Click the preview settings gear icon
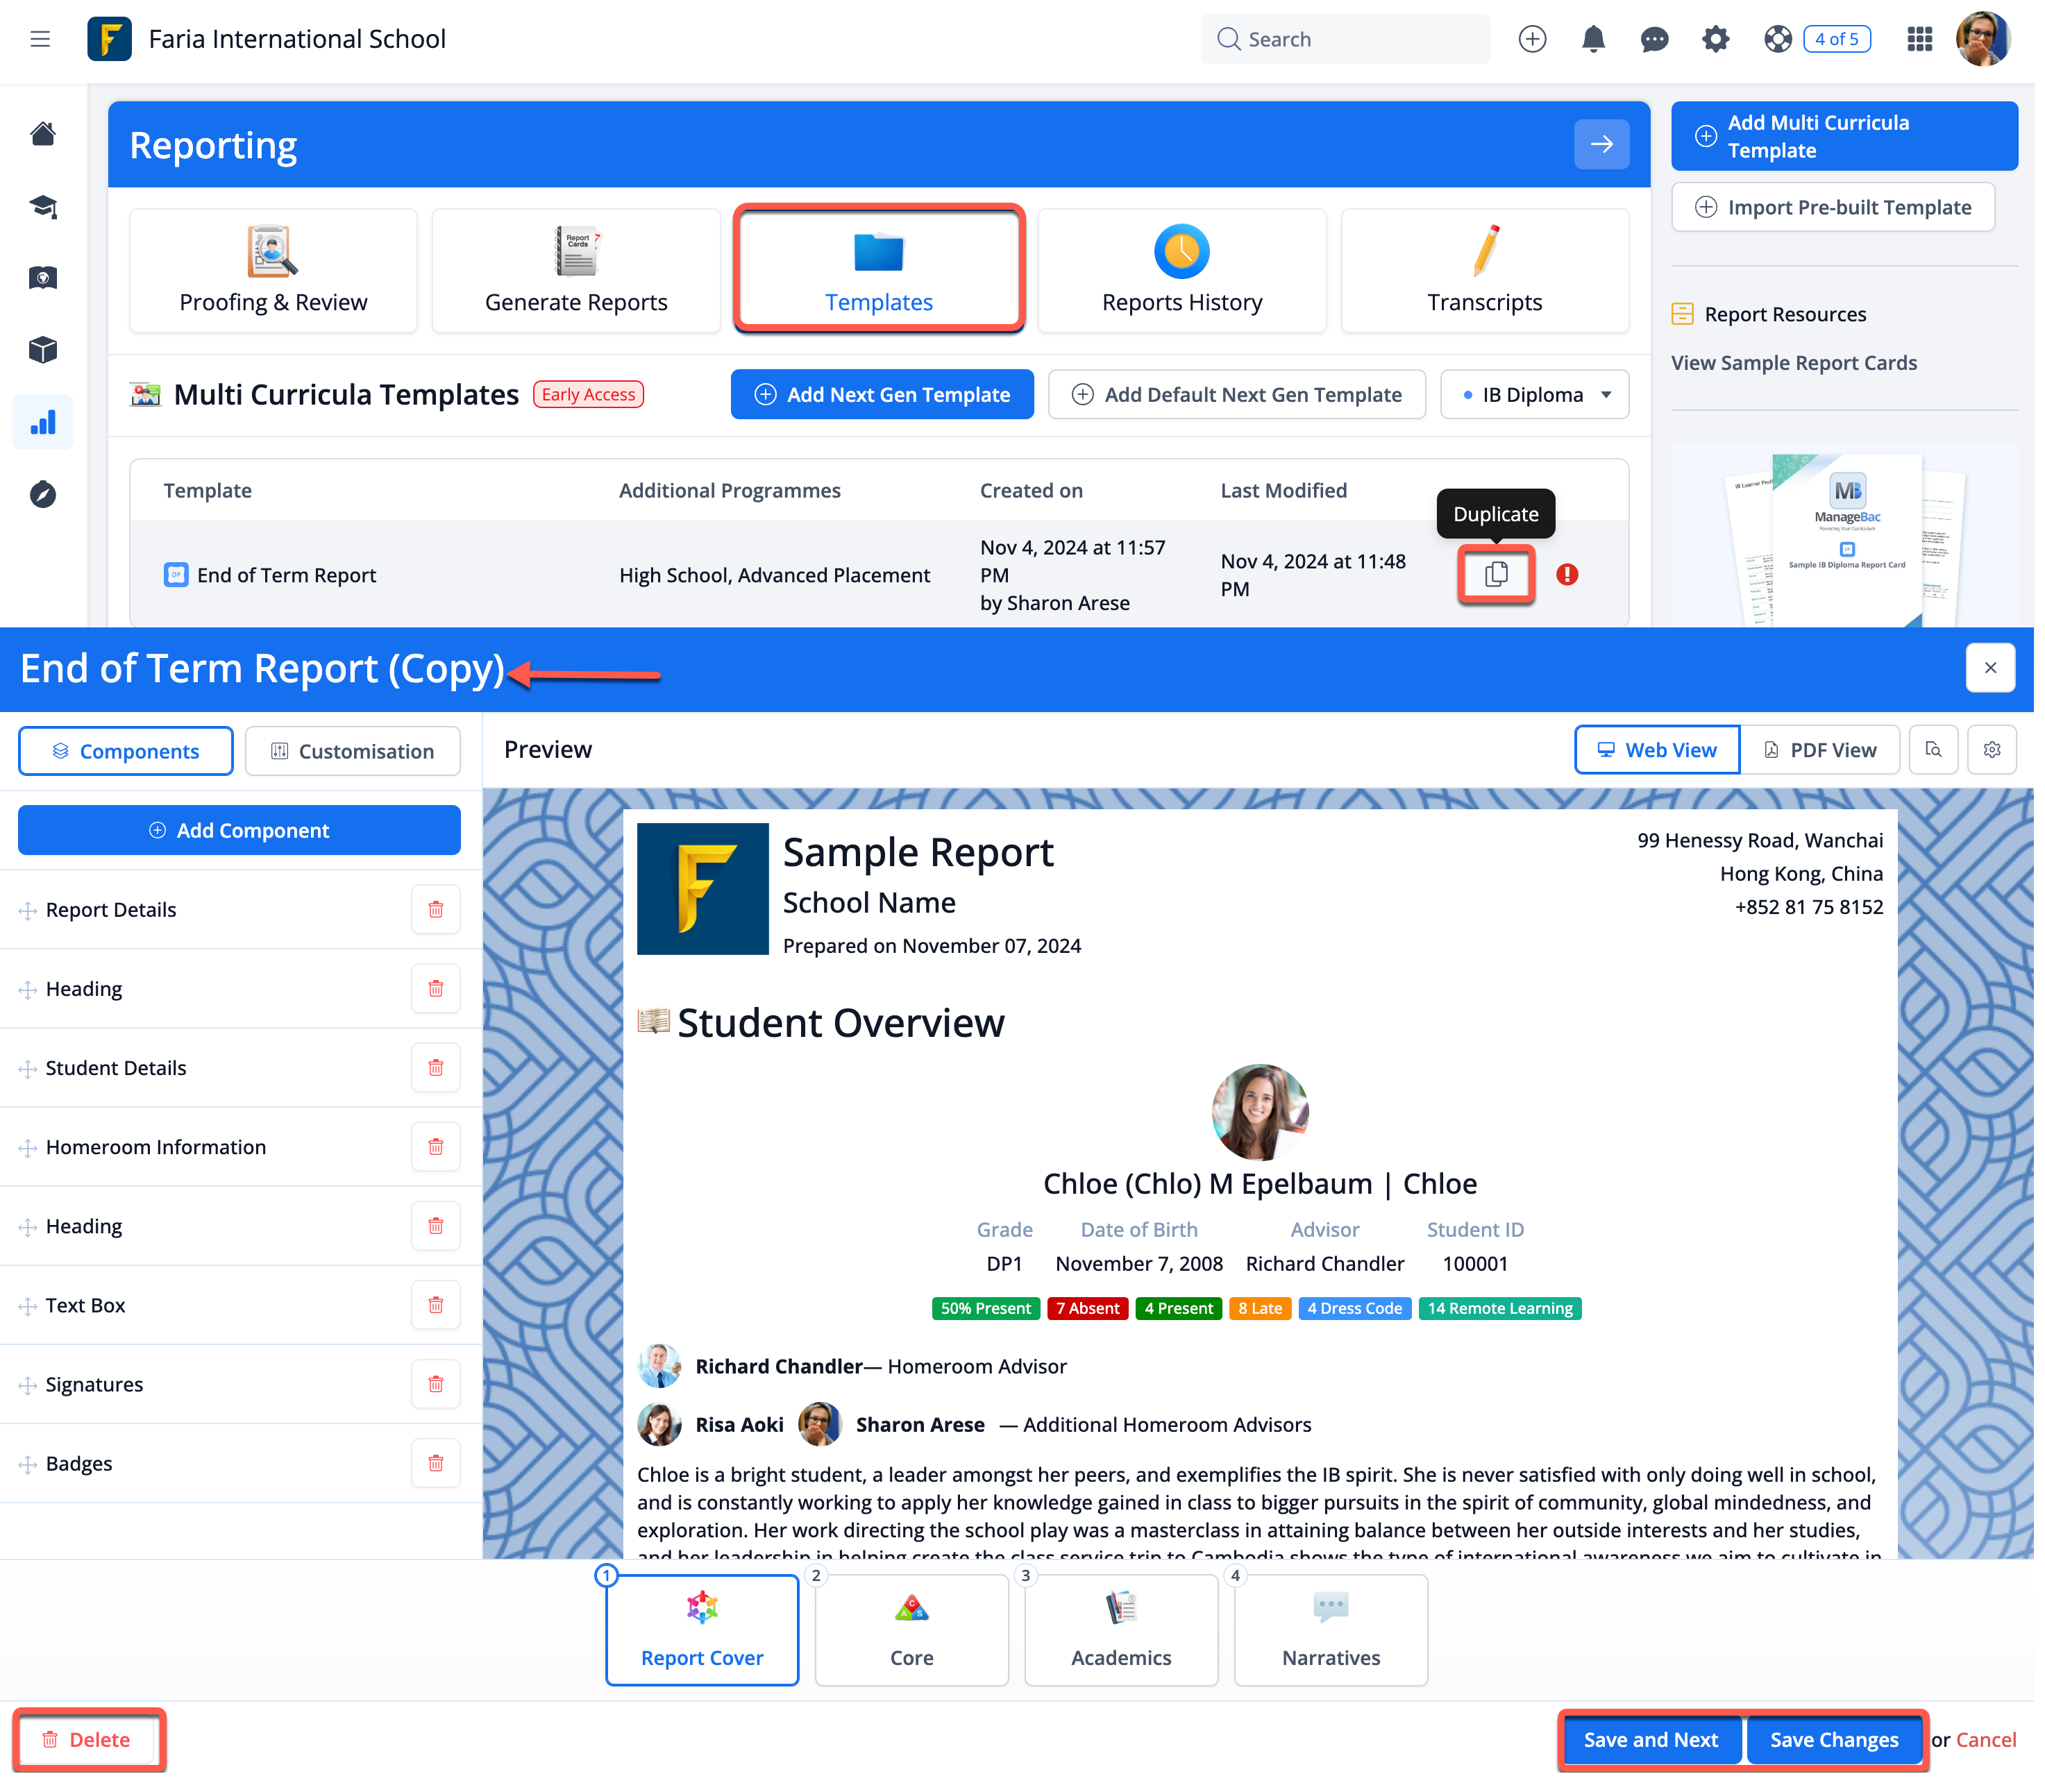Image resolution: width=2045 pixels, height=1792 pixels. pos(1991,750)
